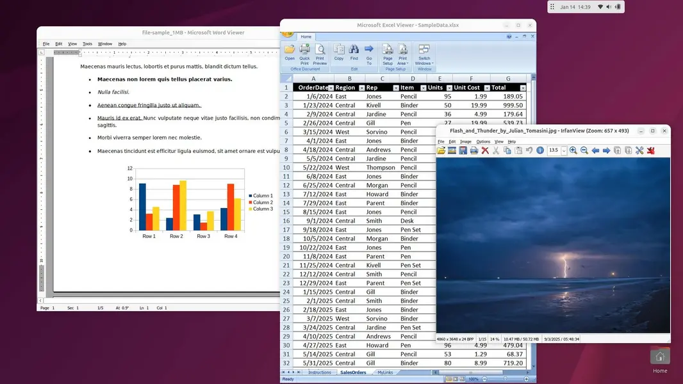Use the Find binoculars icon in Excel Viewer
683x384 pixels.
pyautogui.click(x=355, y=54)
